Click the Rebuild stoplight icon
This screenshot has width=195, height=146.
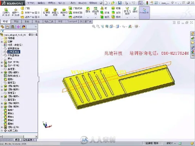(147, 3)
